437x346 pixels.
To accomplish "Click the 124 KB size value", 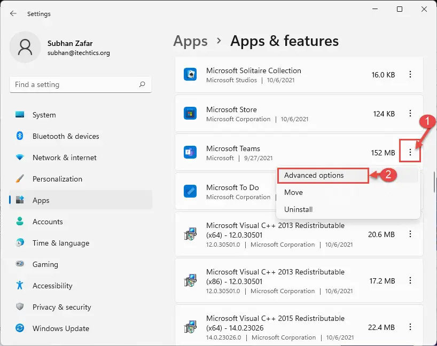I will pyautogui.click(x=384, y=114).
